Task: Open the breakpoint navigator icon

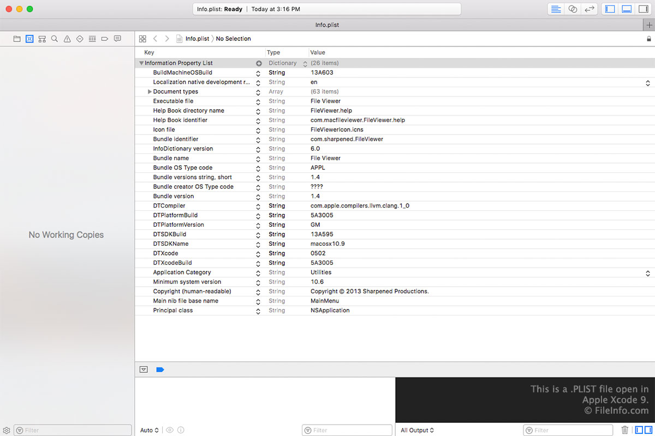Action: pos(105,39)
